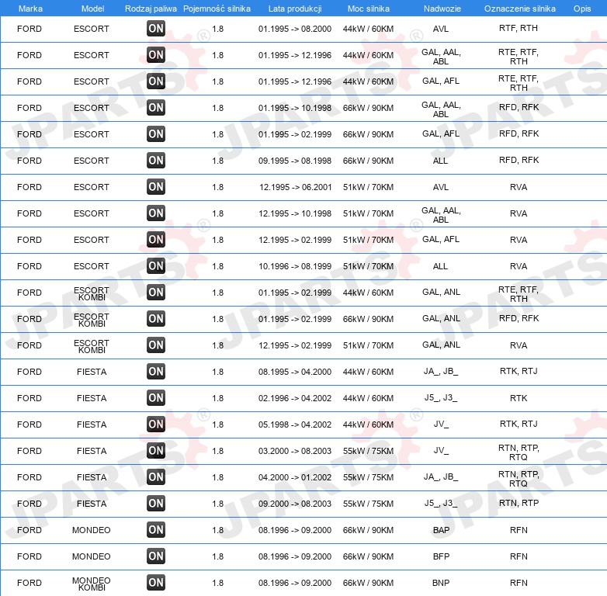Click the engine code RTK in the Fiesta J5_, J3_ row

click(519, 398)
